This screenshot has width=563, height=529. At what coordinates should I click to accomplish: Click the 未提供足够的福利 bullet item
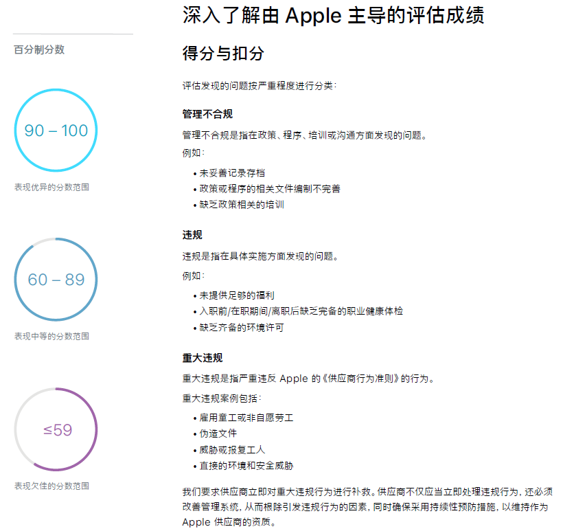pos(237,295)
